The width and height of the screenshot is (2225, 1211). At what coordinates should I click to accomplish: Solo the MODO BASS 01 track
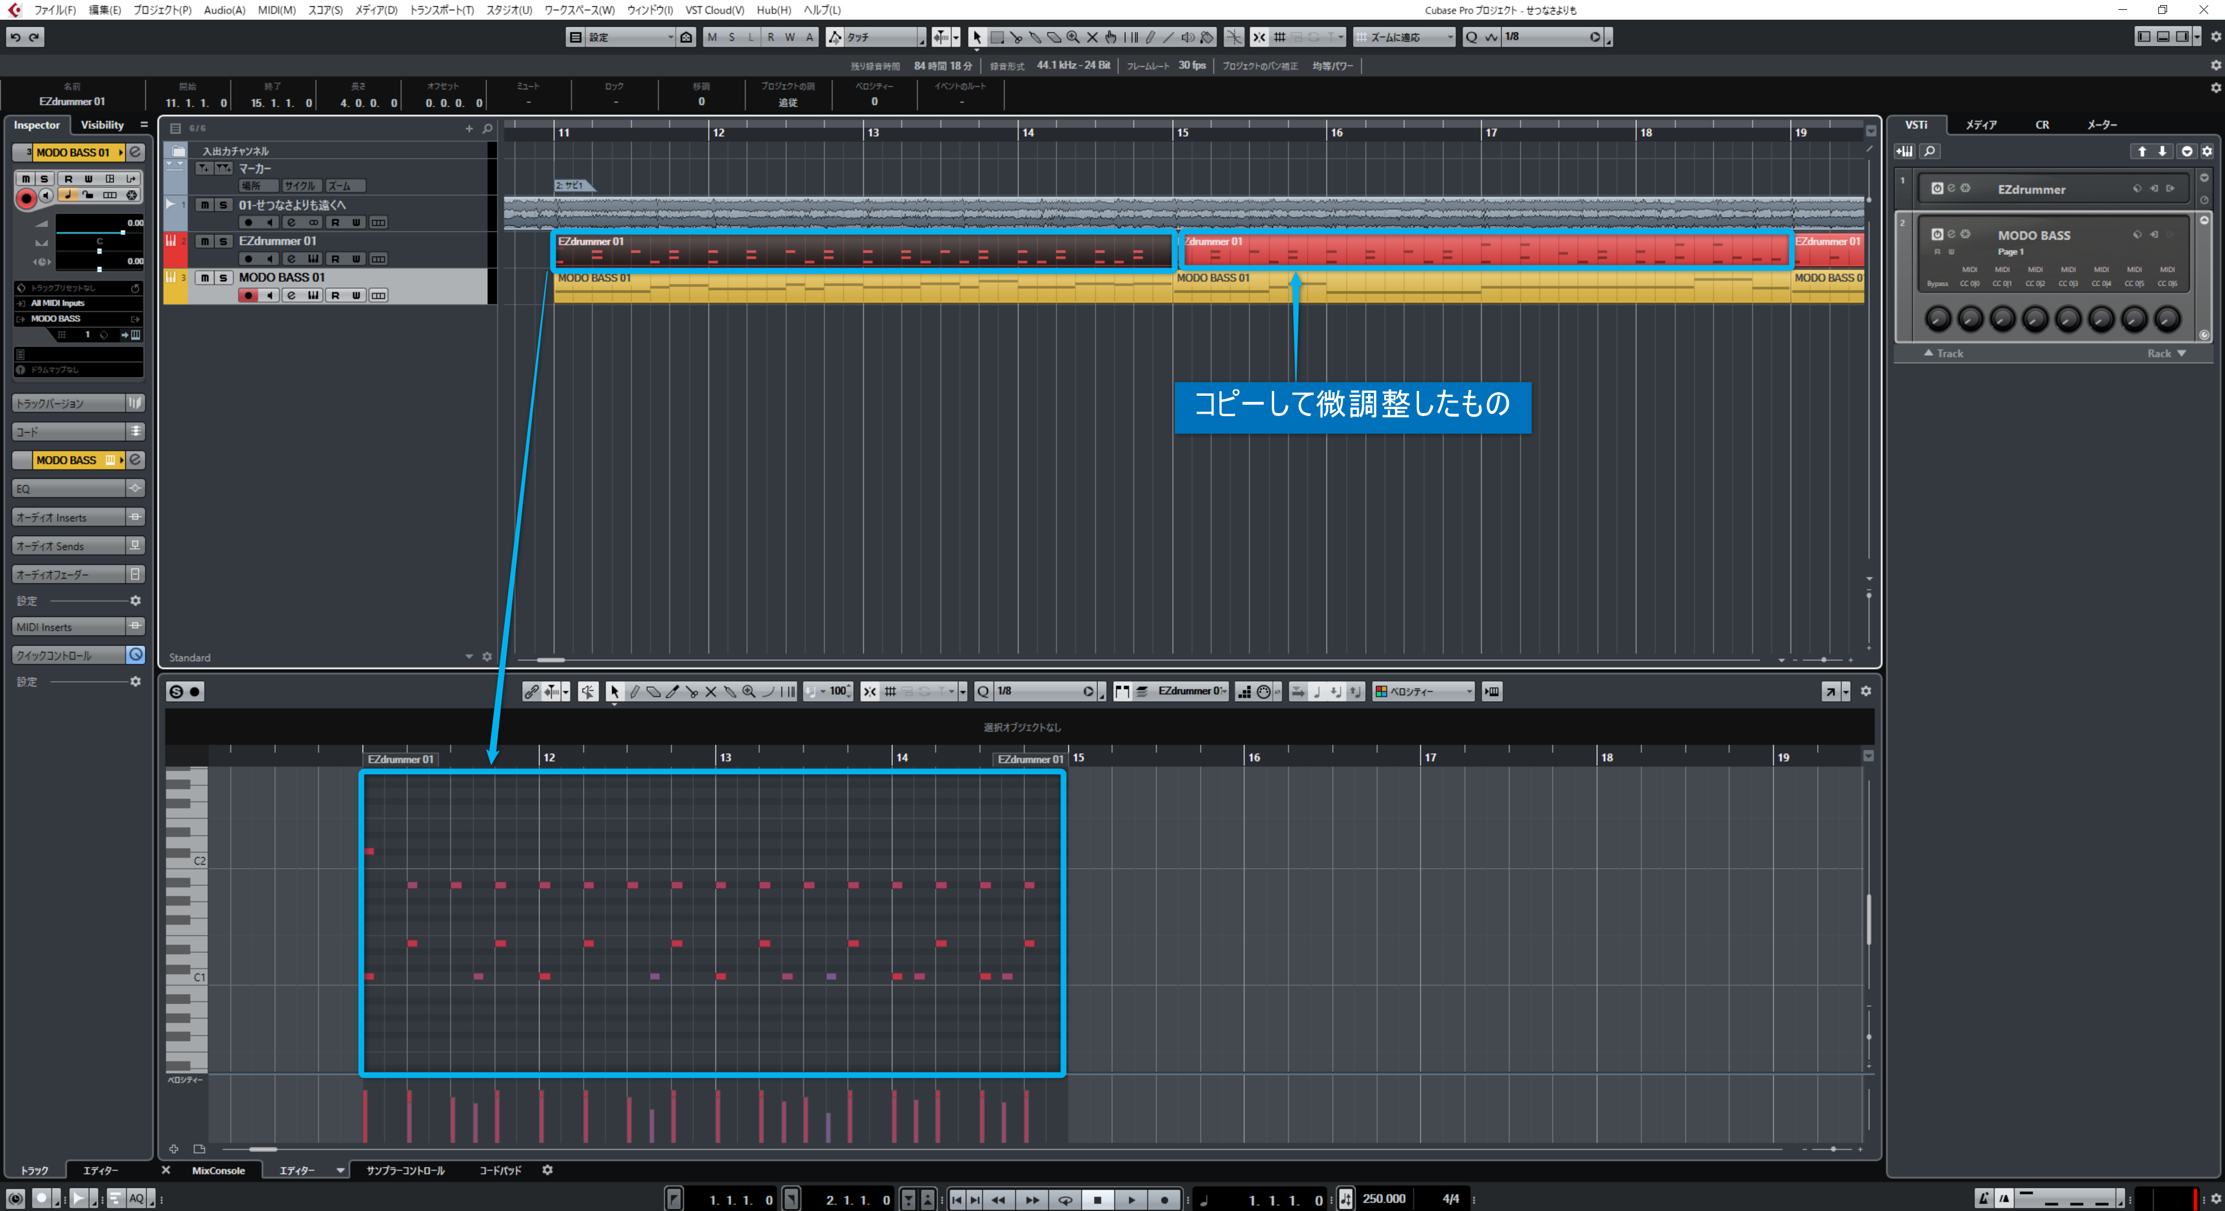224,278
